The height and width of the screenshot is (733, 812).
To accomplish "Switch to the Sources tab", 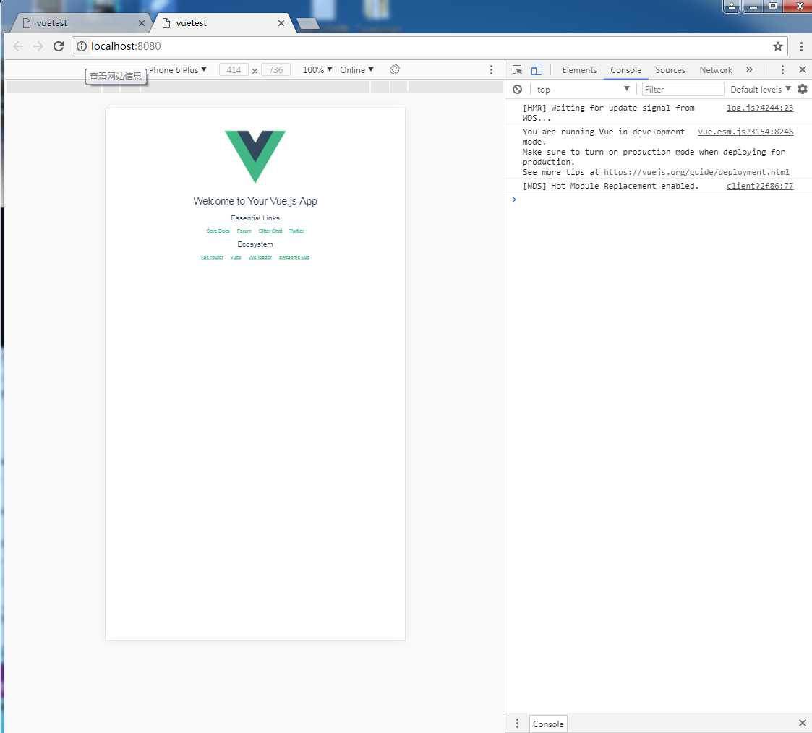I will pyautogui.click(x=670, y=69).
